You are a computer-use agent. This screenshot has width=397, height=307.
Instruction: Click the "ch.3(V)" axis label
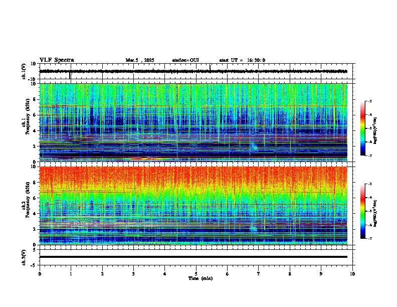tap(24, 257)
